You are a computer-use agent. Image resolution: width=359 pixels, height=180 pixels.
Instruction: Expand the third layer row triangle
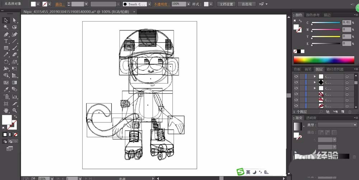coord(315,88)
